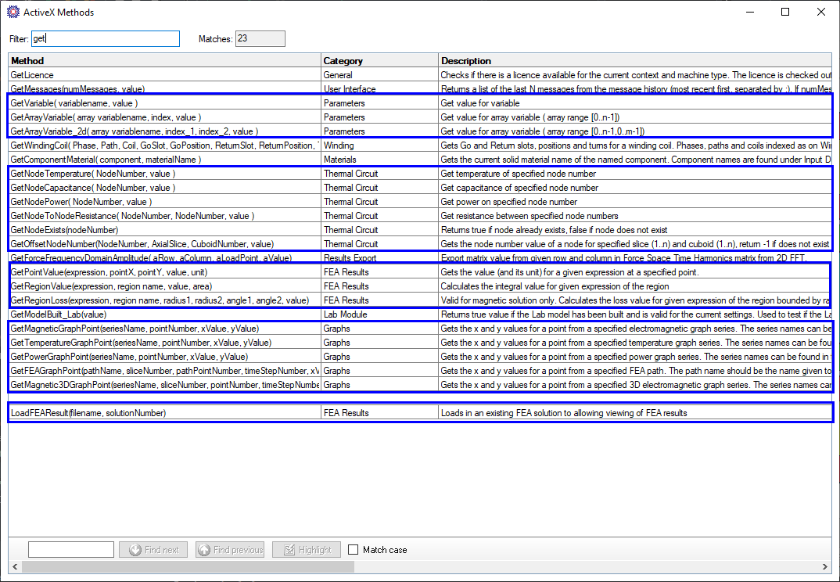Select the GetArrayVariable_2d method row
Image resolution: width=840 pixels, height=582 pixels.
tap(420, 131)
